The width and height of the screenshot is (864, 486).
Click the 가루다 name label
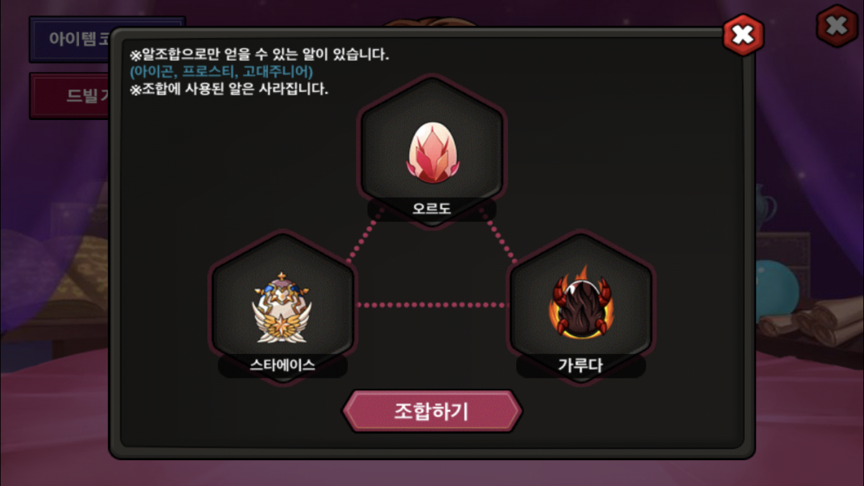580,365
